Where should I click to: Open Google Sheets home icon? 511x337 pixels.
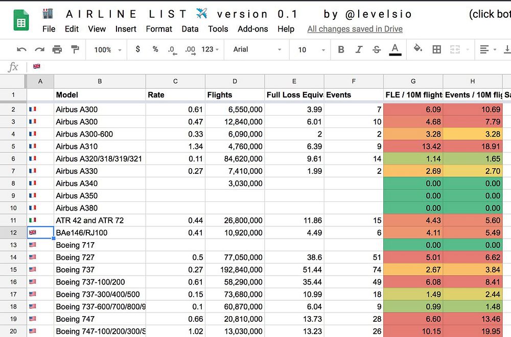pos(21,20)
